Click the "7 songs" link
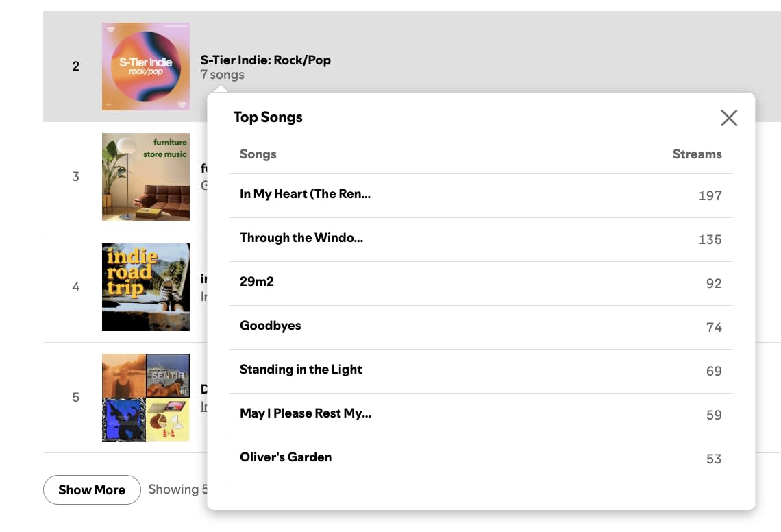The width and height of the screenshot is (781, 532). [x=223, y=75]
